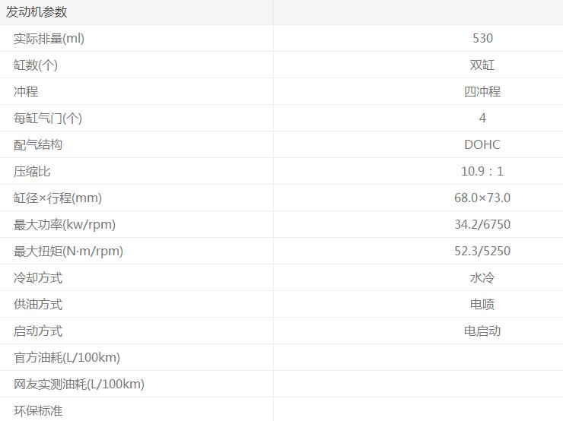Select the 环保标准 label

(38, 411)
